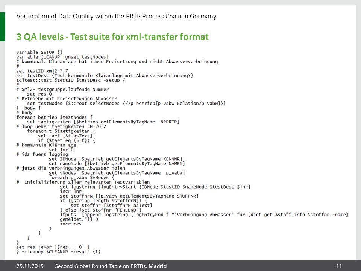The width and height of the screenshot is (361, 271).
Task: Click the line '} -cleanup $CLEANUP -result {1}'
Action: point(59,252)
